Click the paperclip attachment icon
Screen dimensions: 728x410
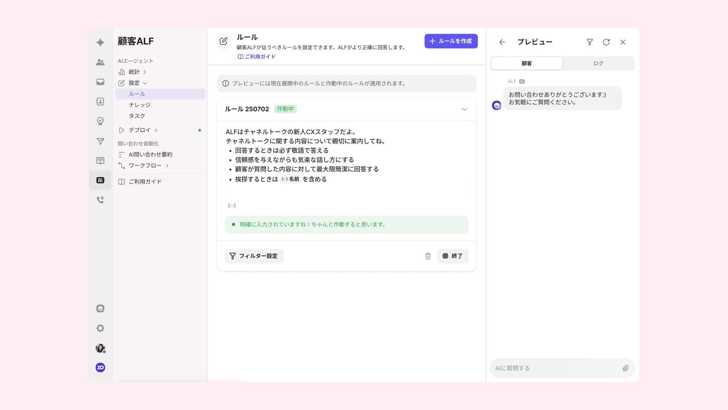pyautogui.click(x=625, y=368)
